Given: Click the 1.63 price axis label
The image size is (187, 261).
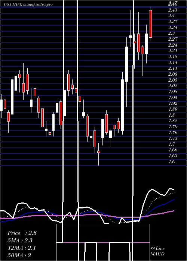Looking at the screenshot, I should tap(173, 156).
